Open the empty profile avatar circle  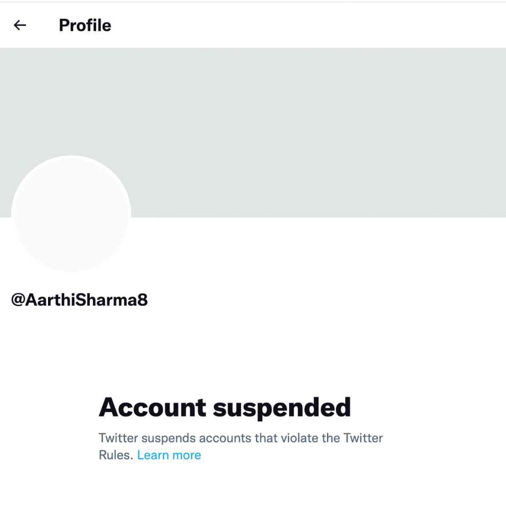[x=71, y=213]
